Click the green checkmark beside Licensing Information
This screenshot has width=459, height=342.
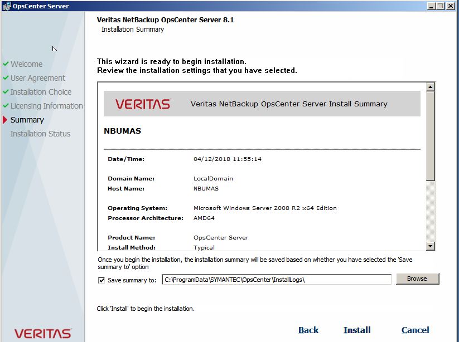pyautogui.click(x=6, y=106)
